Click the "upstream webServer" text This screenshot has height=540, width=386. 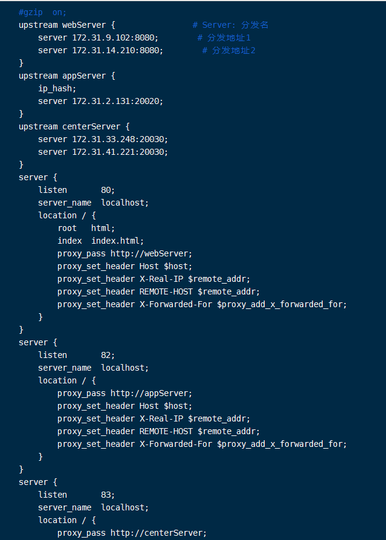(x=66, y=25)
